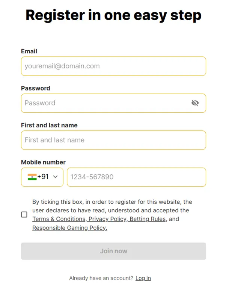
Task: Click the Password label above the field
Action: coord(36,88)
